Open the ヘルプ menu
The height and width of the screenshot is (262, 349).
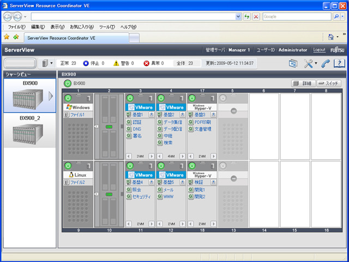[x=129, y=27]
